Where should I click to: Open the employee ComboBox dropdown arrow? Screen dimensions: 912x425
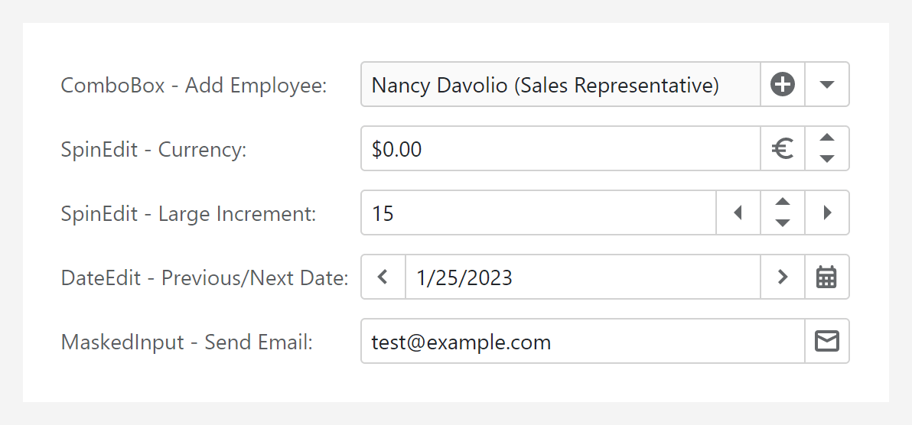pos(826,85)
